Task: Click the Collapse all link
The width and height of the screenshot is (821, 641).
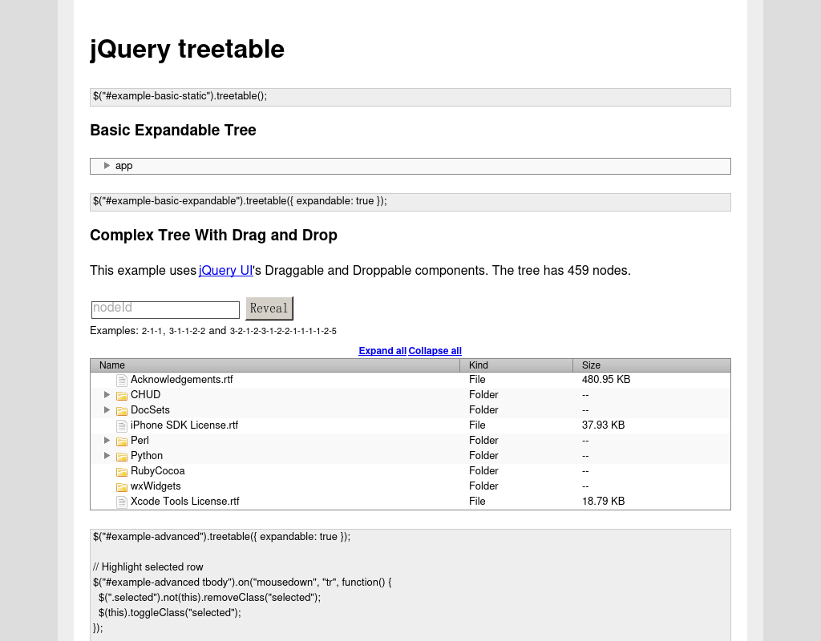Action: point(435,350)
